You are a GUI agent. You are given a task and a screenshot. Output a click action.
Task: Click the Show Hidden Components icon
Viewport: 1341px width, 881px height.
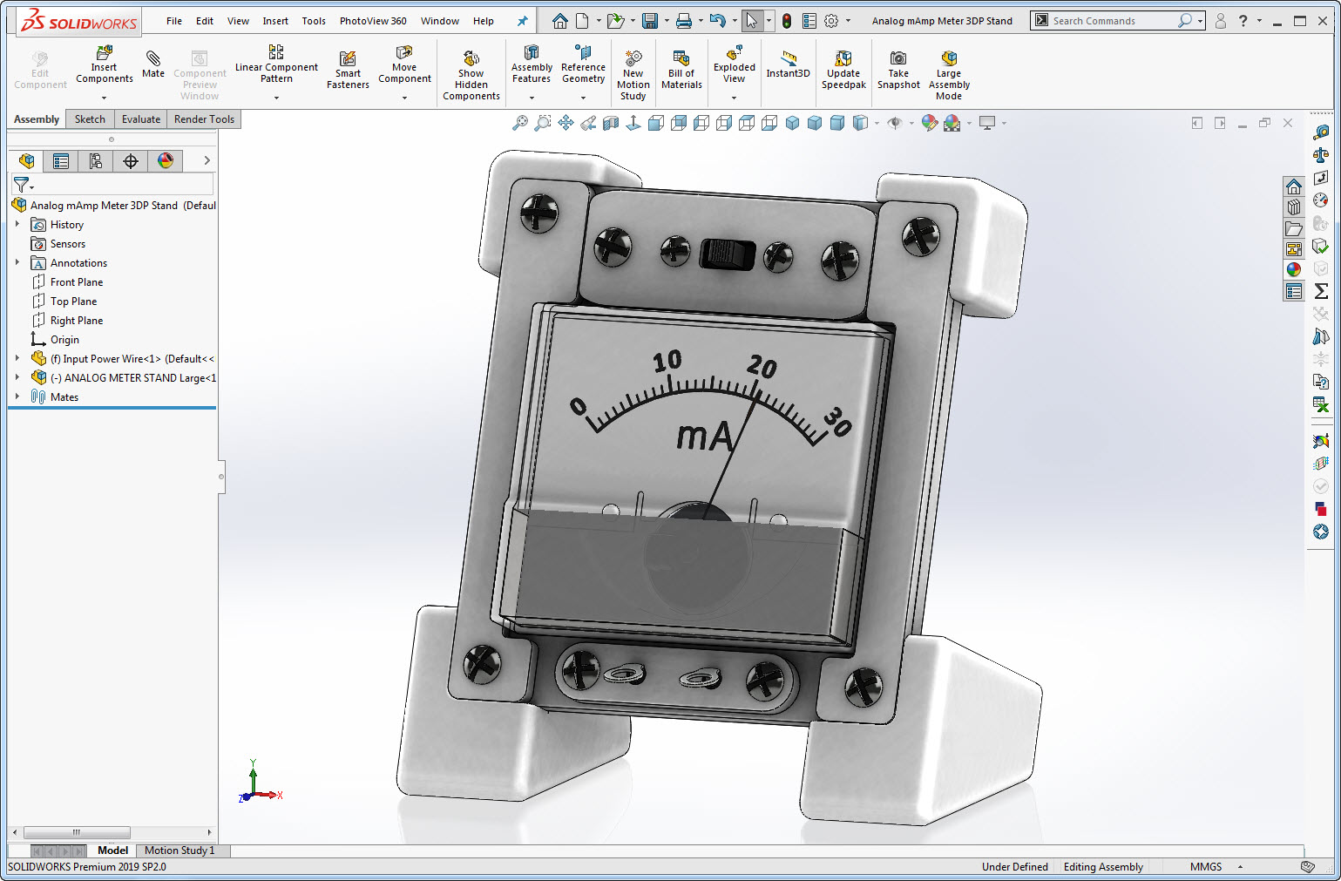471,58
